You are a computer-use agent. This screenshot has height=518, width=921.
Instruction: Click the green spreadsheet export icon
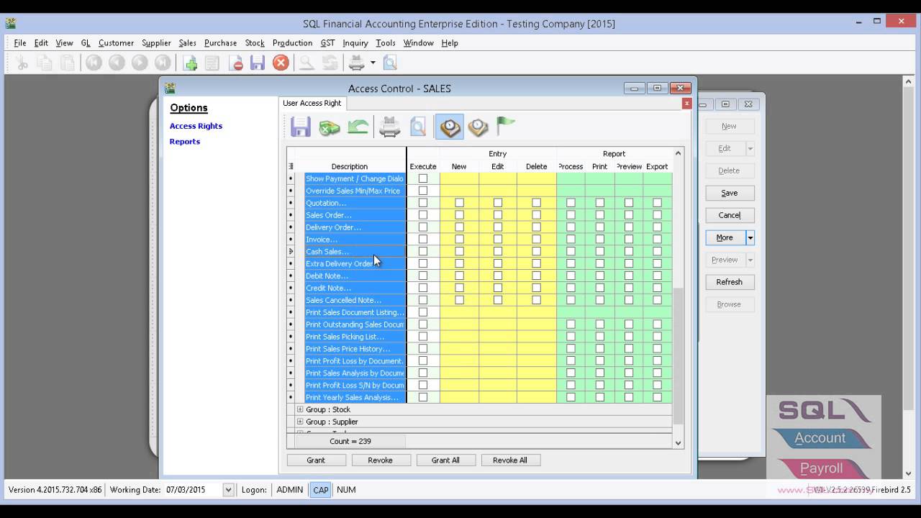330,127
